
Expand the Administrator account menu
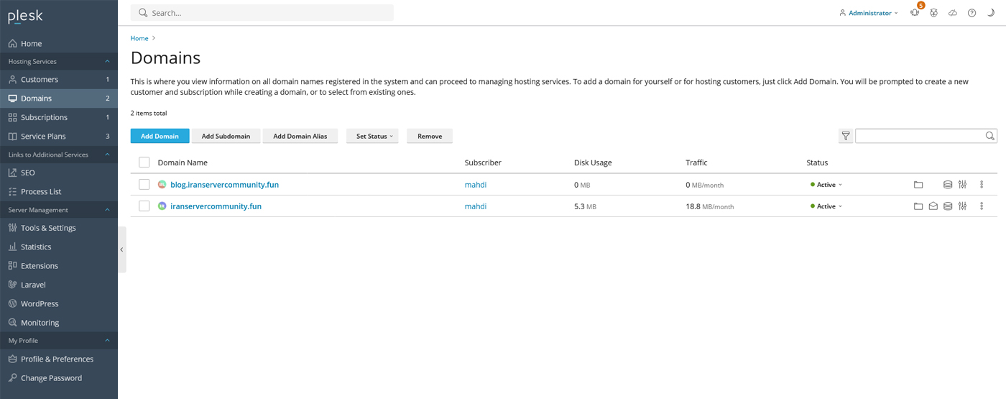point(869,13)
